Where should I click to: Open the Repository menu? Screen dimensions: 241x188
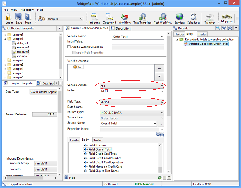[27, 10]
